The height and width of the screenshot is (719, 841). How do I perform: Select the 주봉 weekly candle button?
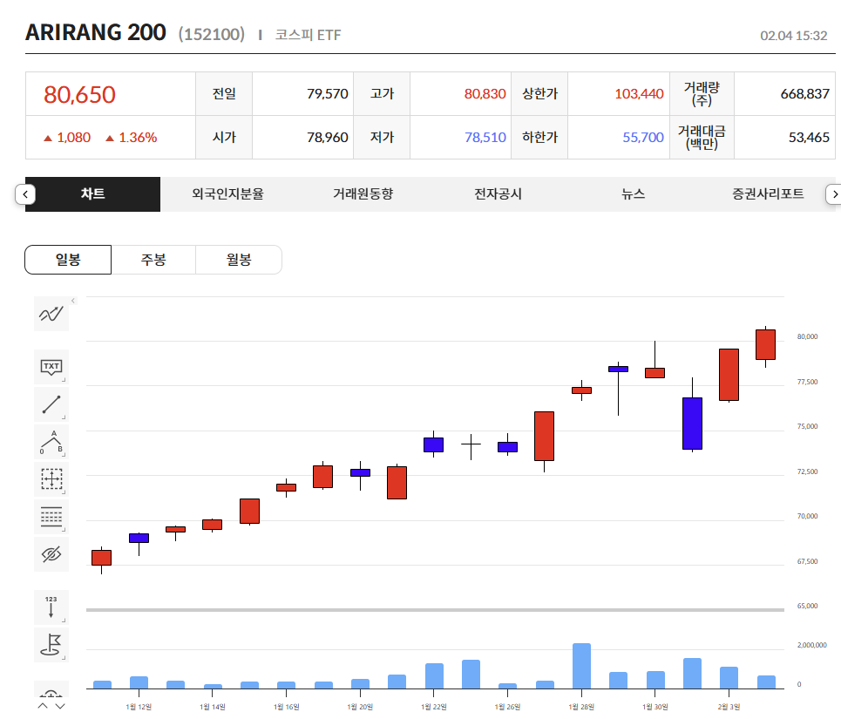point(153,260)
